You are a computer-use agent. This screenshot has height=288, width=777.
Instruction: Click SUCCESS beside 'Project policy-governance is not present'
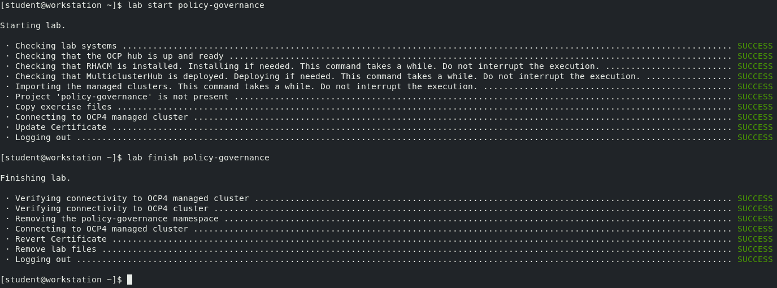pos(754,97)
